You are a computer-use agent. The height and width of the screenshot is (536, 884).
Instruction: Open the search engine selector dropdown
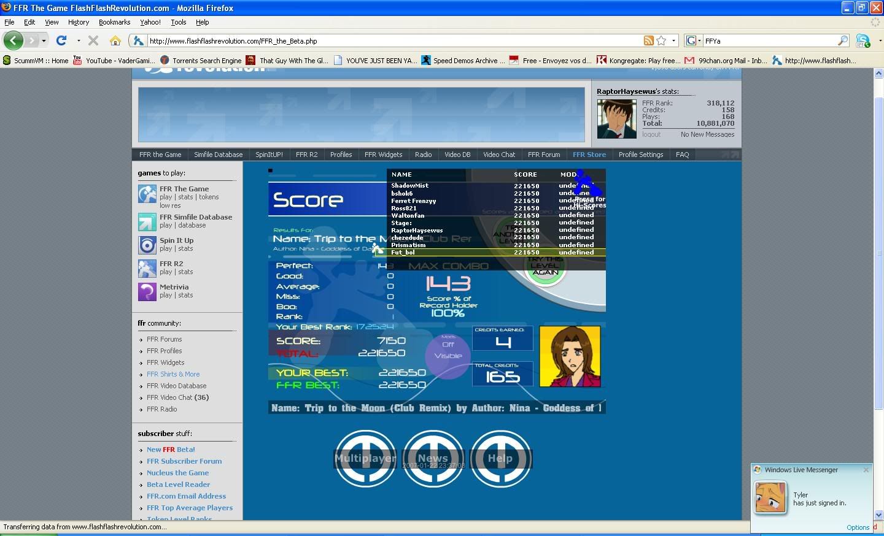(x=694, y=40)
